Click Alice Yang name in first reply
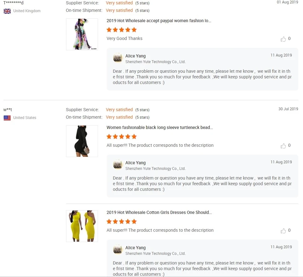 (x=136, y=56)
